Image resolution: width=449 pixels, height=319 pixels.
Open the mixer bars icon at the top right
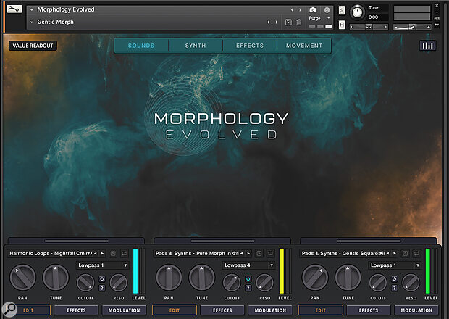428,45
